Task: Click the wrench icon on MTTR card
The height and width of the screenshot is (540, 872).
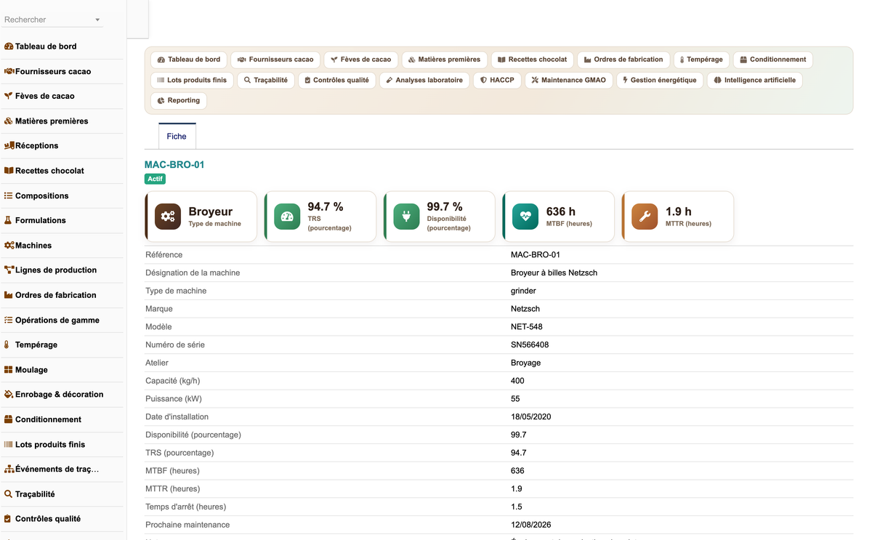Action: click(x=645, y=217)
